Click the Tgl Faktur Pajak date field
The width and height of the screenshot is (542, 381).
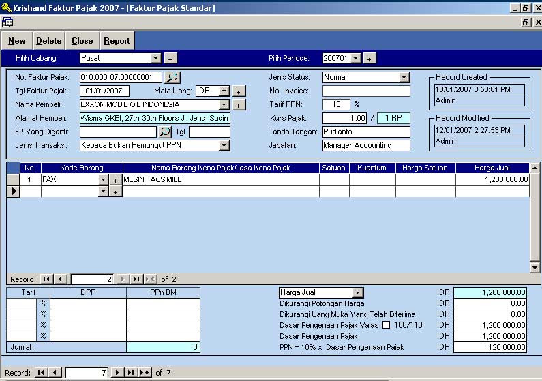(104, 91)
